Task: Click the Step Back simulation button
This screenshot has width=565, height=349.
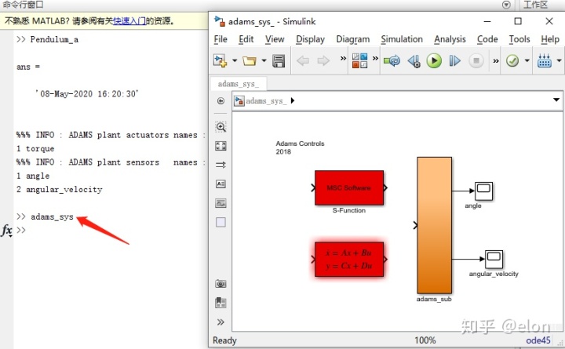Action: point(414,61)
